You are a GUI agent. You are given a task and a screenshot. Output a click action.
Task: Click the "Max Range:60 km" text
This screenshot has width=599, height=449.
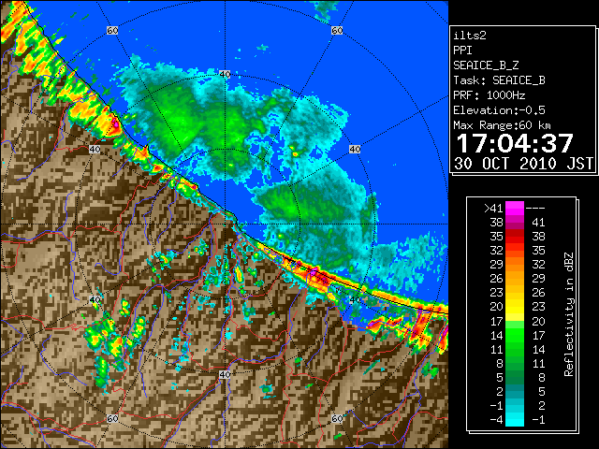502,125
